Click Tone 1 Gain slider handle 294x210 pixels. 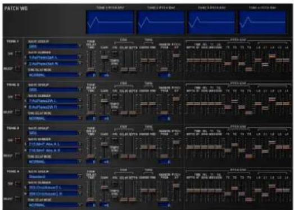(x=104, y=57)
